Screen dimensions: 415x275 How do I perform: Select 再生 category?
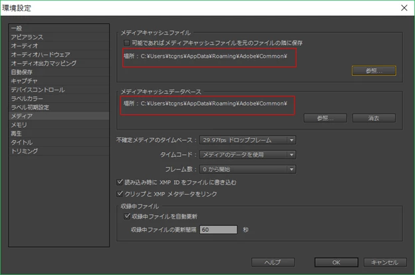pos(59,134)
